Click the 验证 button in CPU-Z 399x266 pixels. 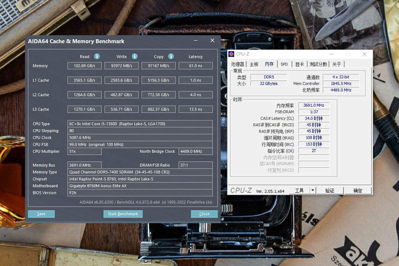[330, 191]
